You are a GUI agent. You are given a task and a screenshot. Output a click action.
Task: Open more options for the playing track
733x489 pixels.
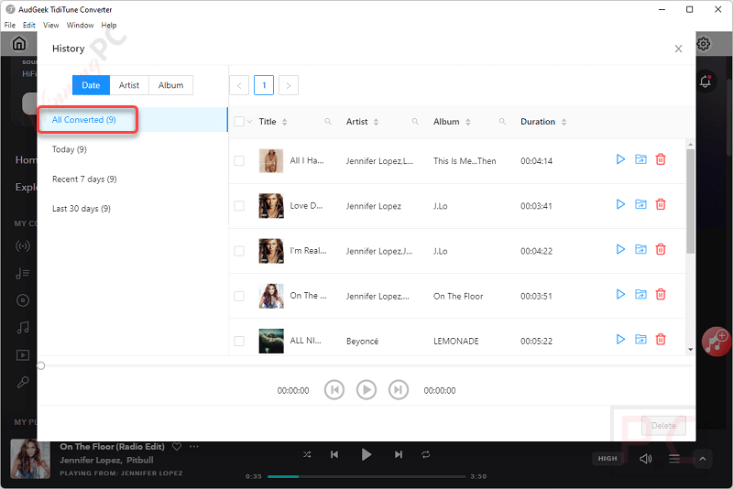[x=194, y=447]
